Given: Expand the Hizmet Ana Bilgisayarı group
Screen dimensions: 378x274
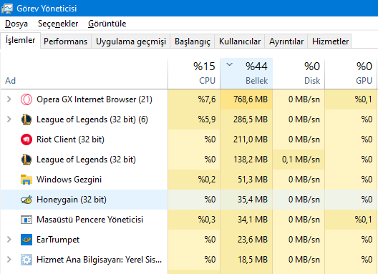Looking at the screenshot, I should pyautogui.click(x=9, y=259).
